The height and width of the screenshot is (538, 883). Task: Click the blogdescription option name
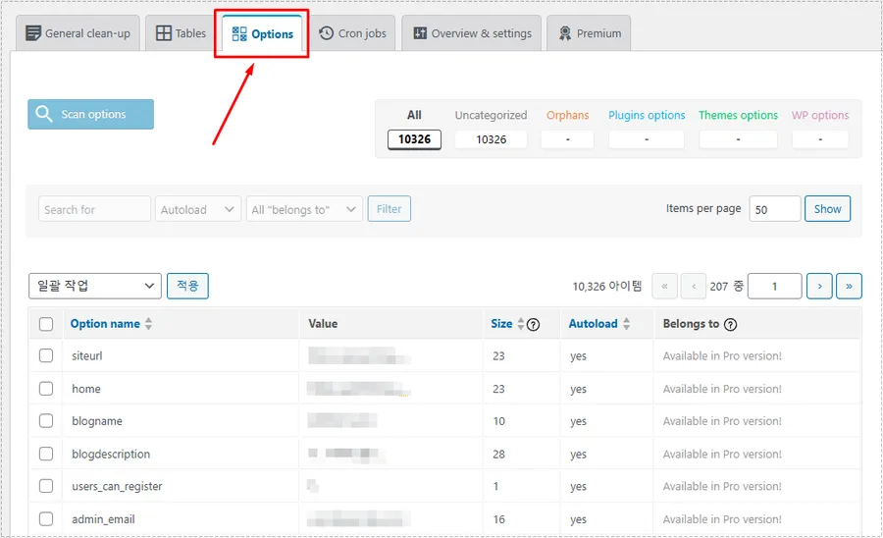click(x=111, y=455)
